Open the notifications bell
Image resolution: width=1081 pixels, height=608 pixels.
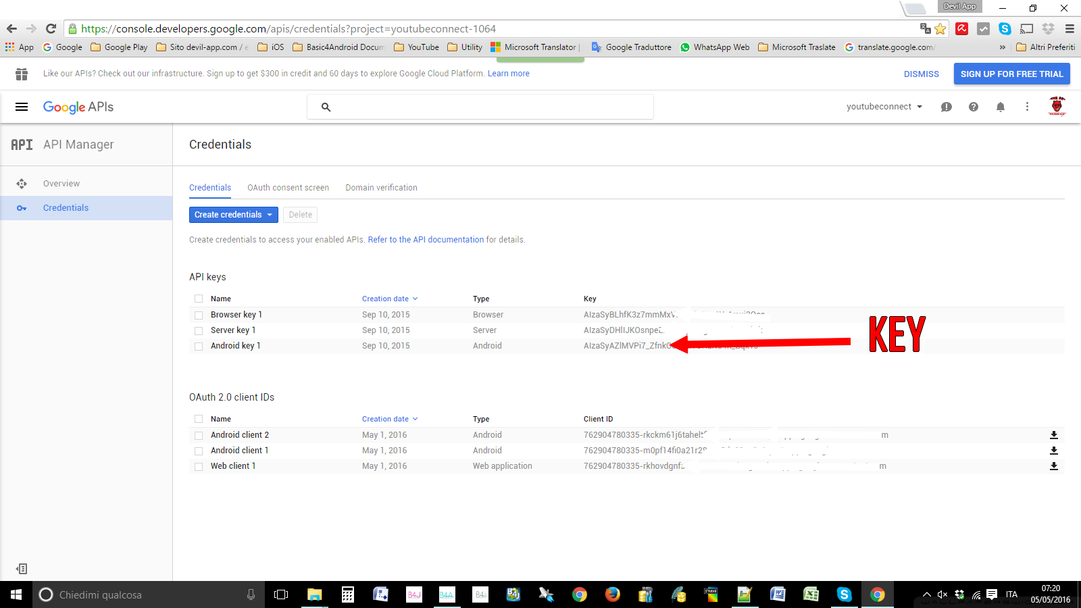[1001, 107]
